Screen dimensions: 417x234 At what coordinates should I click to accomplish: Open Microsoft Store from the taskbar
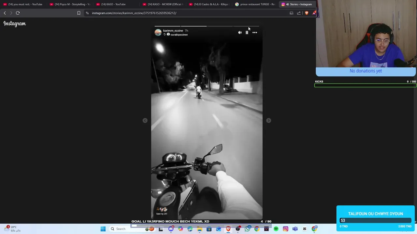pyautogui.click(x=209, y=229)
